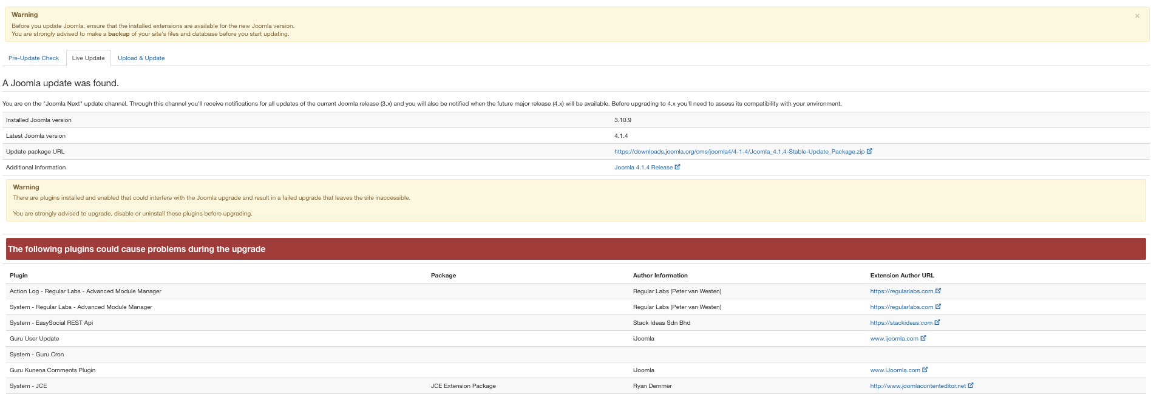This screenshot has height=394, width=1151.
Task: Select the latest version value 4.1.4
Action: (621, 136)
